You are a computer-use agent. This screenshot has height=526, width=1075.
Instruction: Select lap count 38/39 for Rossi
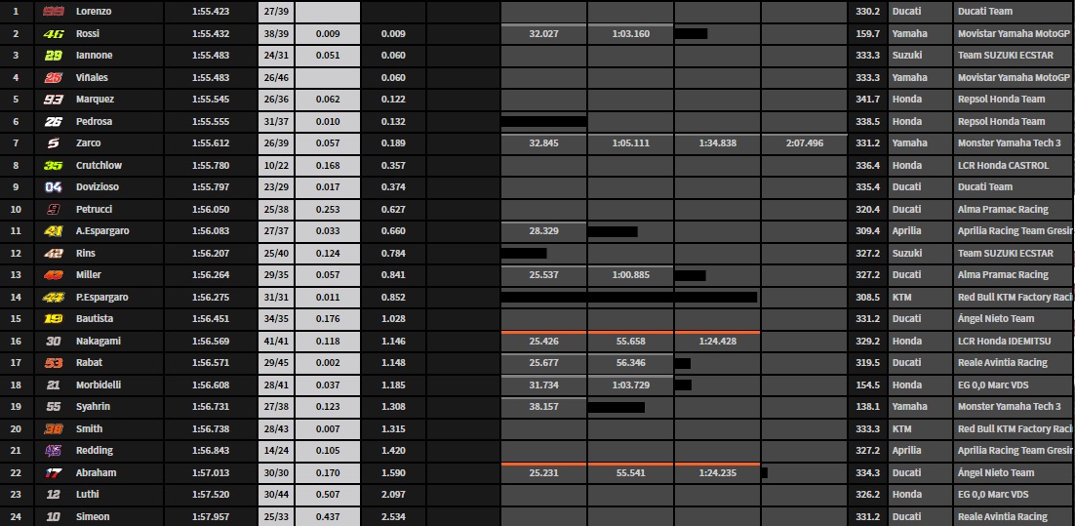pyautogui.click(x=277, y=33)
